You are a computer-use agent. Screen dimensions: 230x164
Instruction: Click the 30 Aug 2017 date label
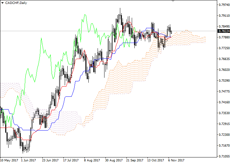pyautogui.click(x=114, y=160)
